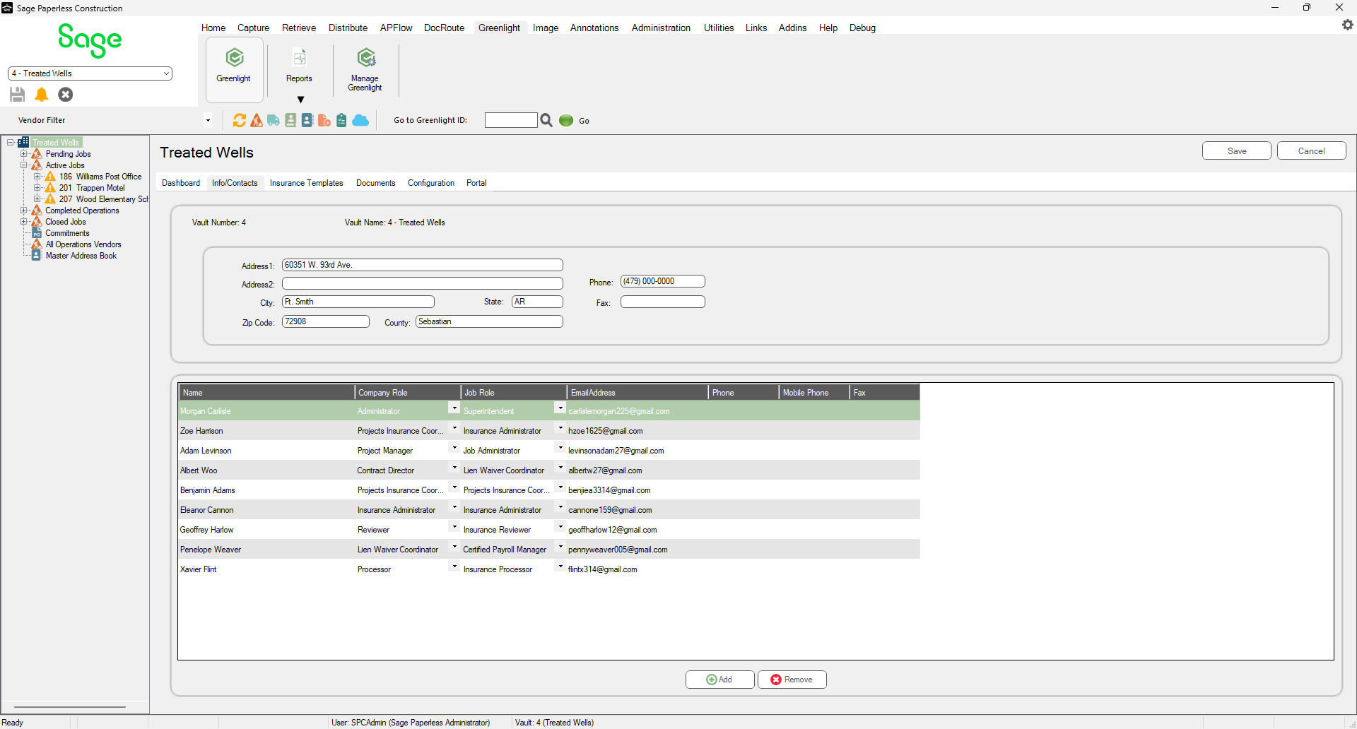Open the settings gear icon at top right

coord(1347,25)
